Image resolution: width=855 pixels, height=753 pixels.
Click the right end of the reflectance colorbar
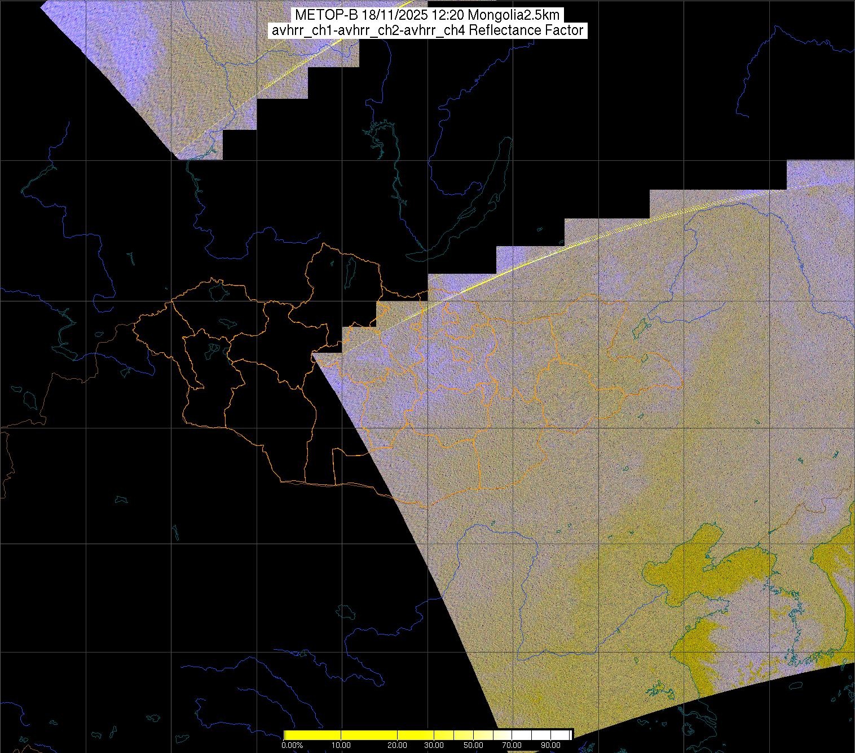570,735
